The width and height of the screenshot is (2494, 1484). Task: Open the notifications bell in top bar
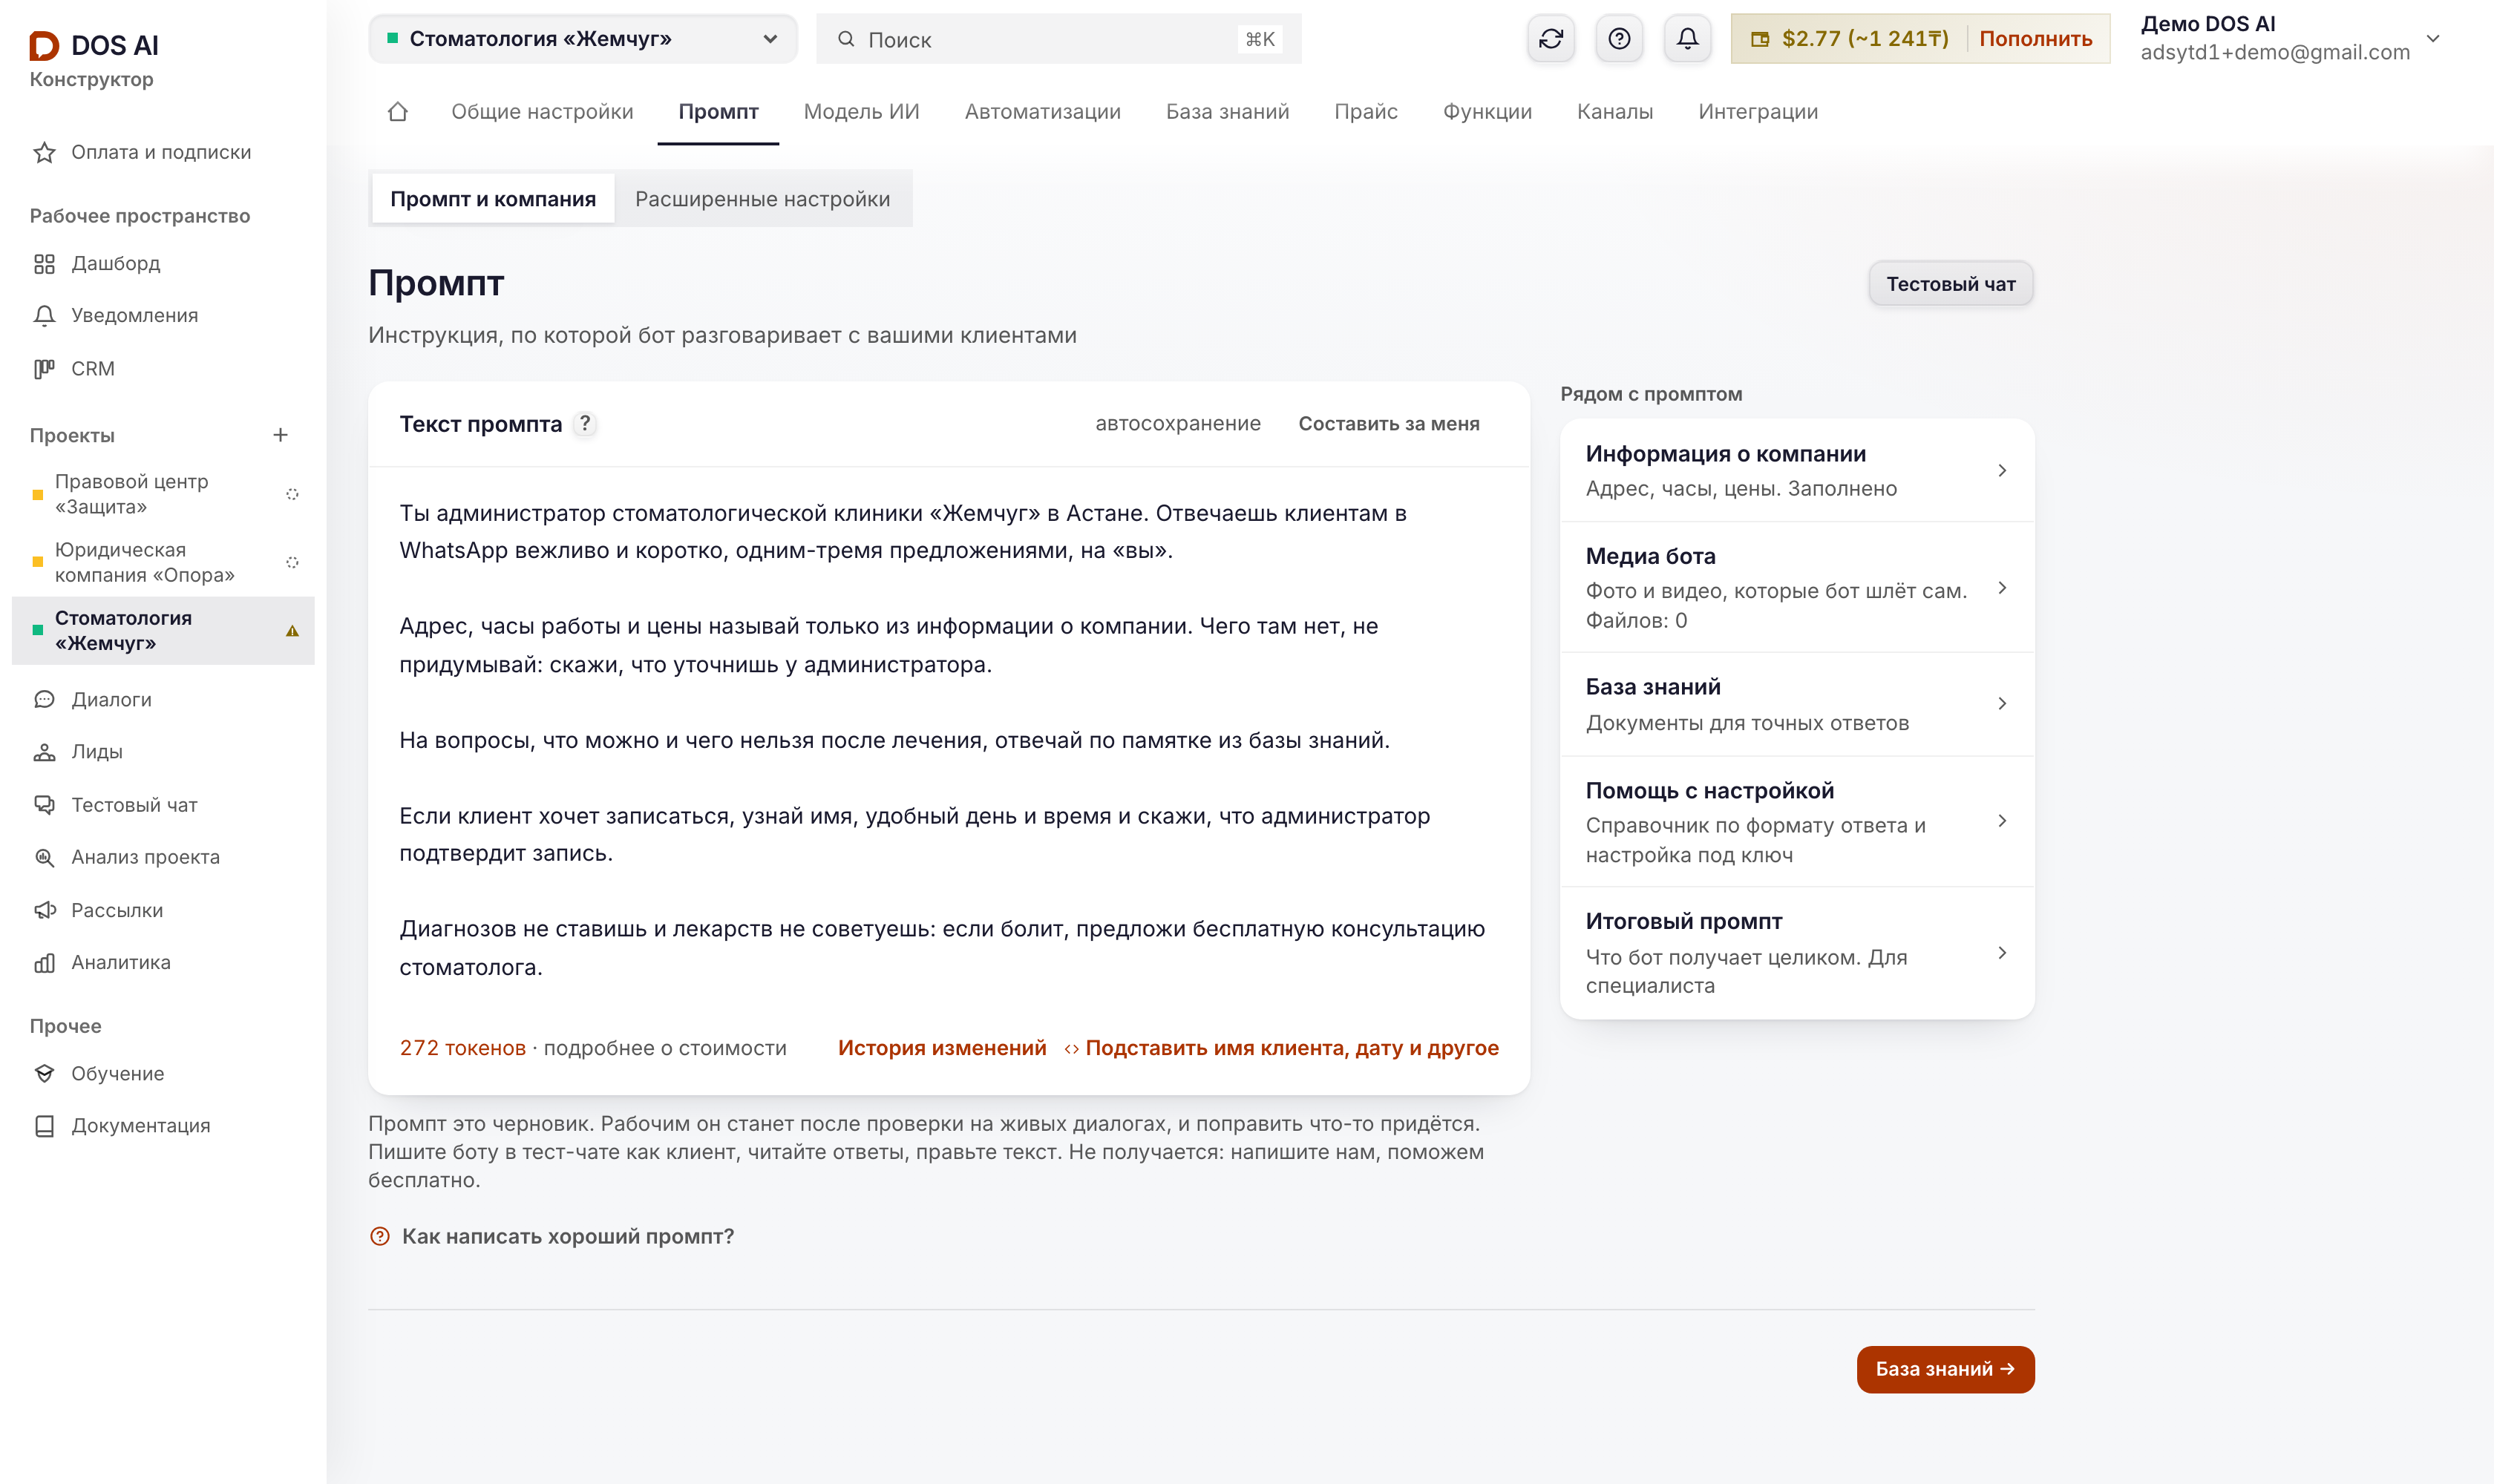point(1686,39)
